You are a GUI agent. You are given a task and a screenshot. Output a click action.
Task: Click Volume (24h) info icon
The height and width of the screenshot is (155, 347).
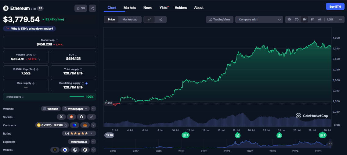tap(34, 55)
